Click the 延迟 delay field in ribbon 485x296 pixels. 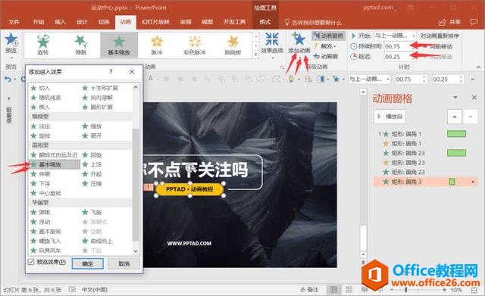click(x=398, y=57)
